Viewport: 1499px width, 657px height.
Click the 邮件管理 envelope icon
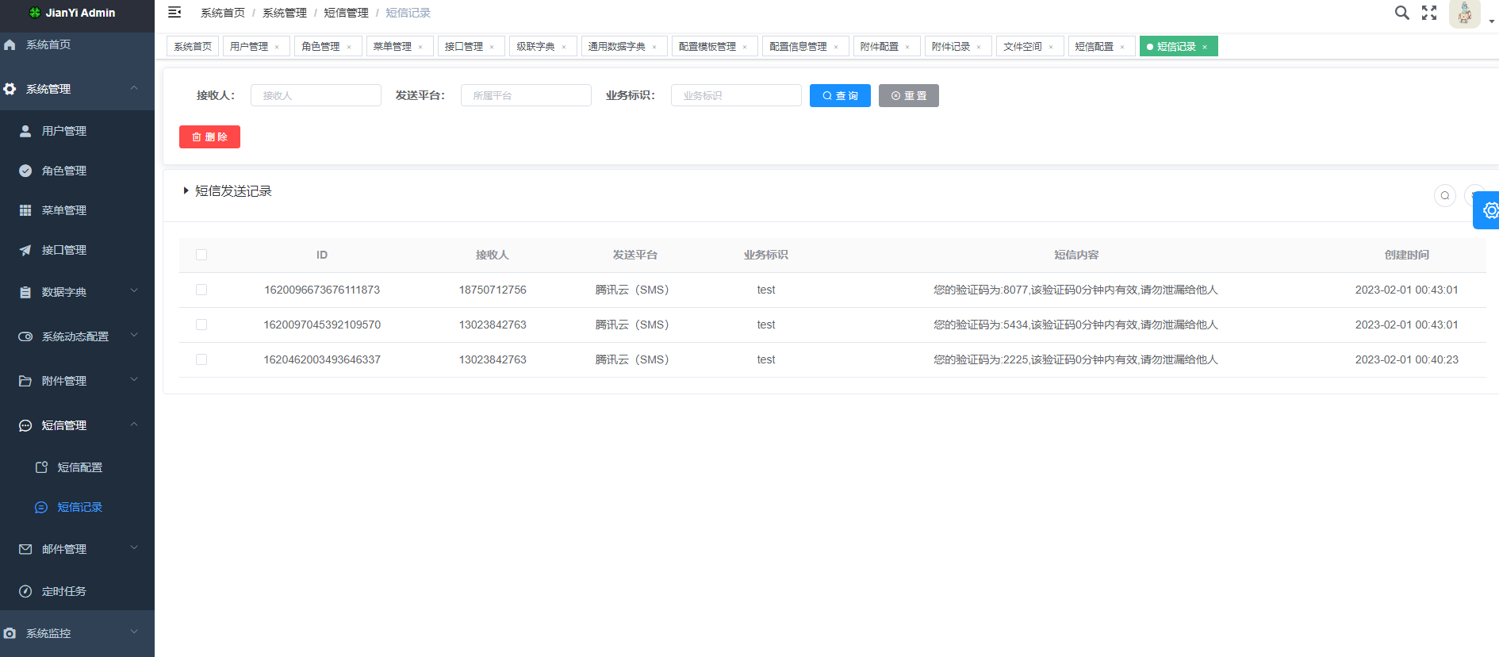point(25,549)
